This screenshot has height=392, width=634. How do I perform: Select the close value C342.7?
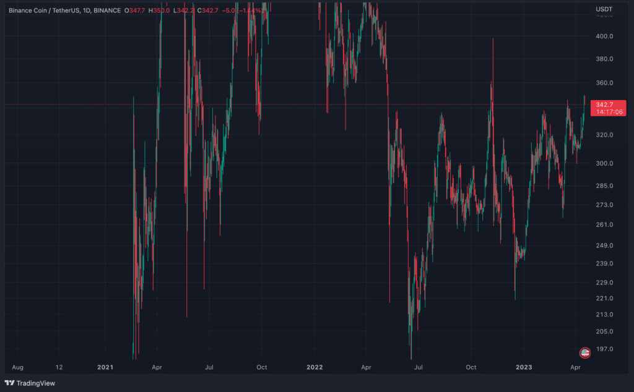click(208, 11)
